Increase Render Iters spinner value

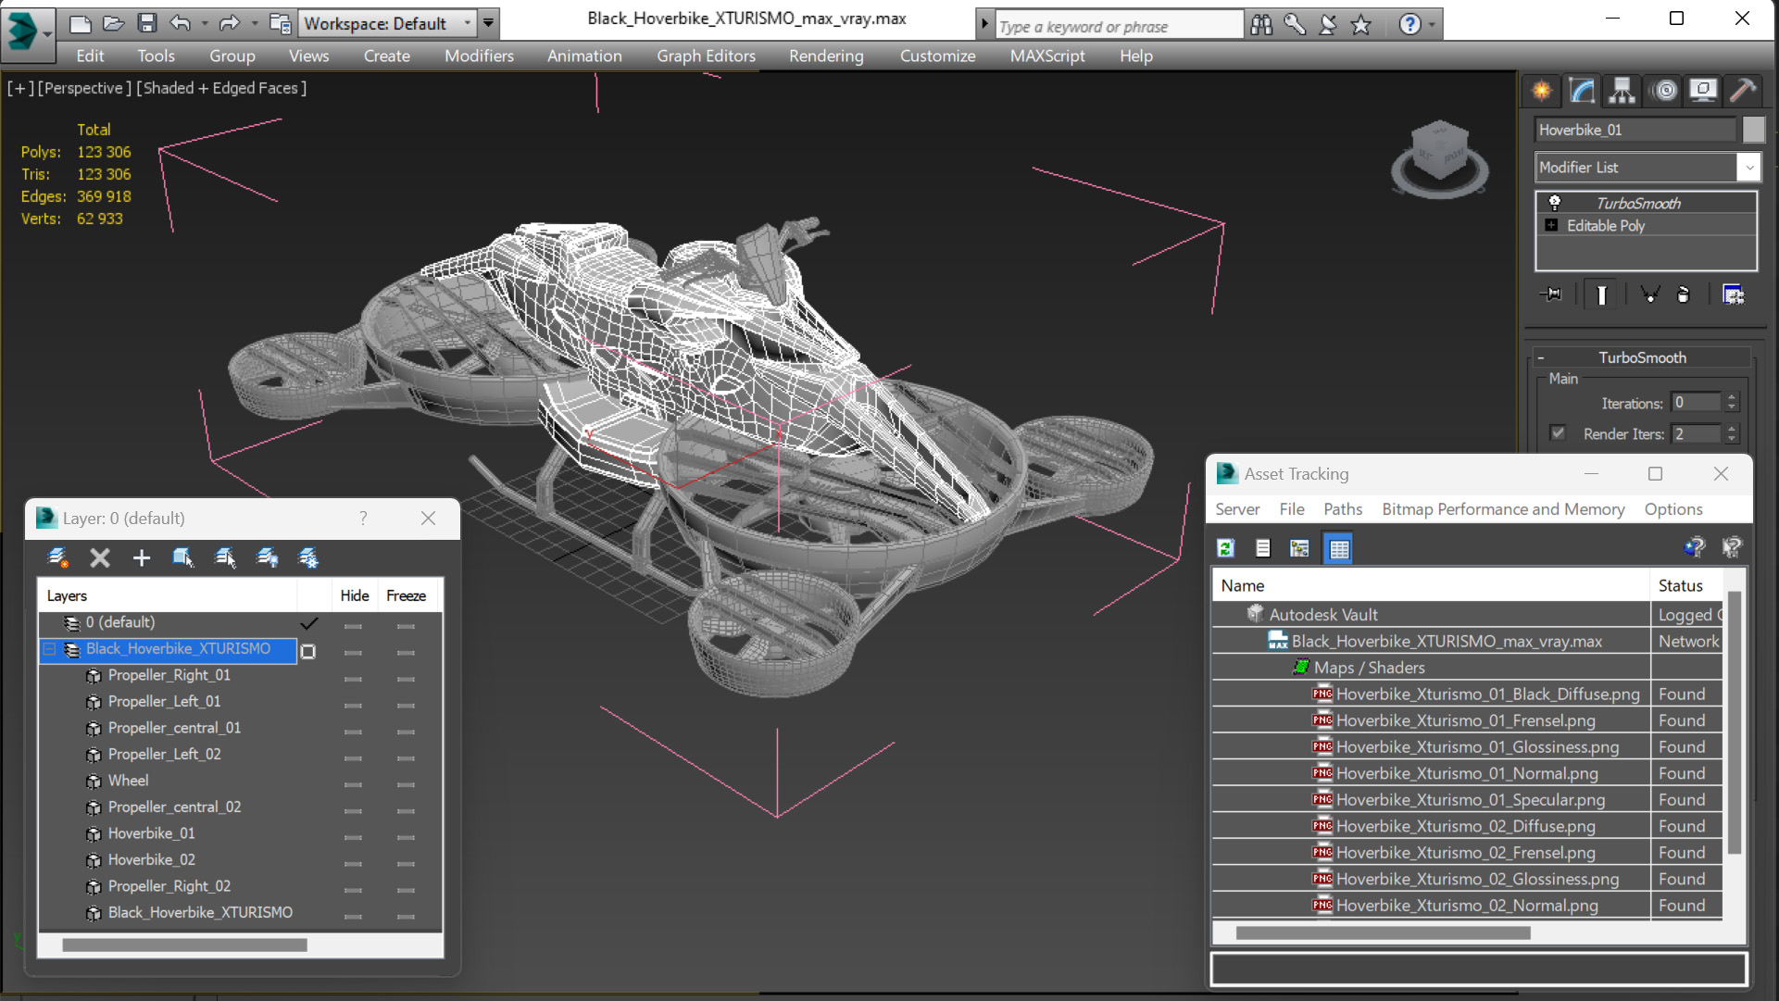point(1732,428)
